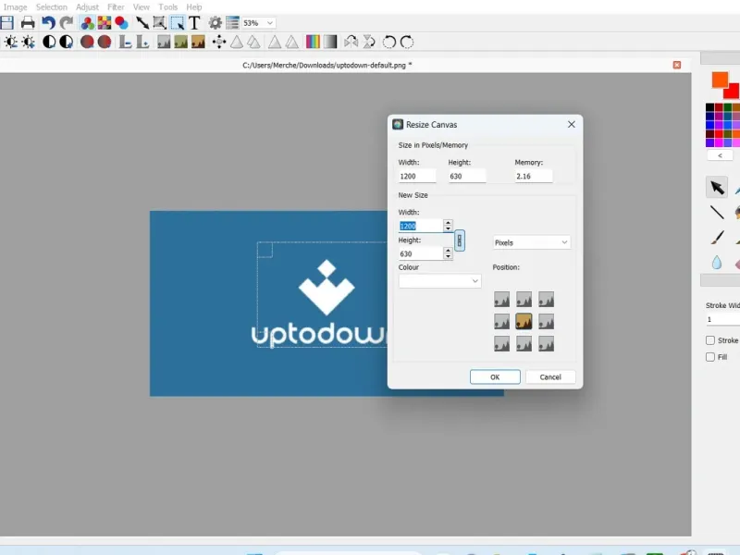Screen dimensions: 740x555
Task: Open the Filter menu
Action: pos(116,7)
